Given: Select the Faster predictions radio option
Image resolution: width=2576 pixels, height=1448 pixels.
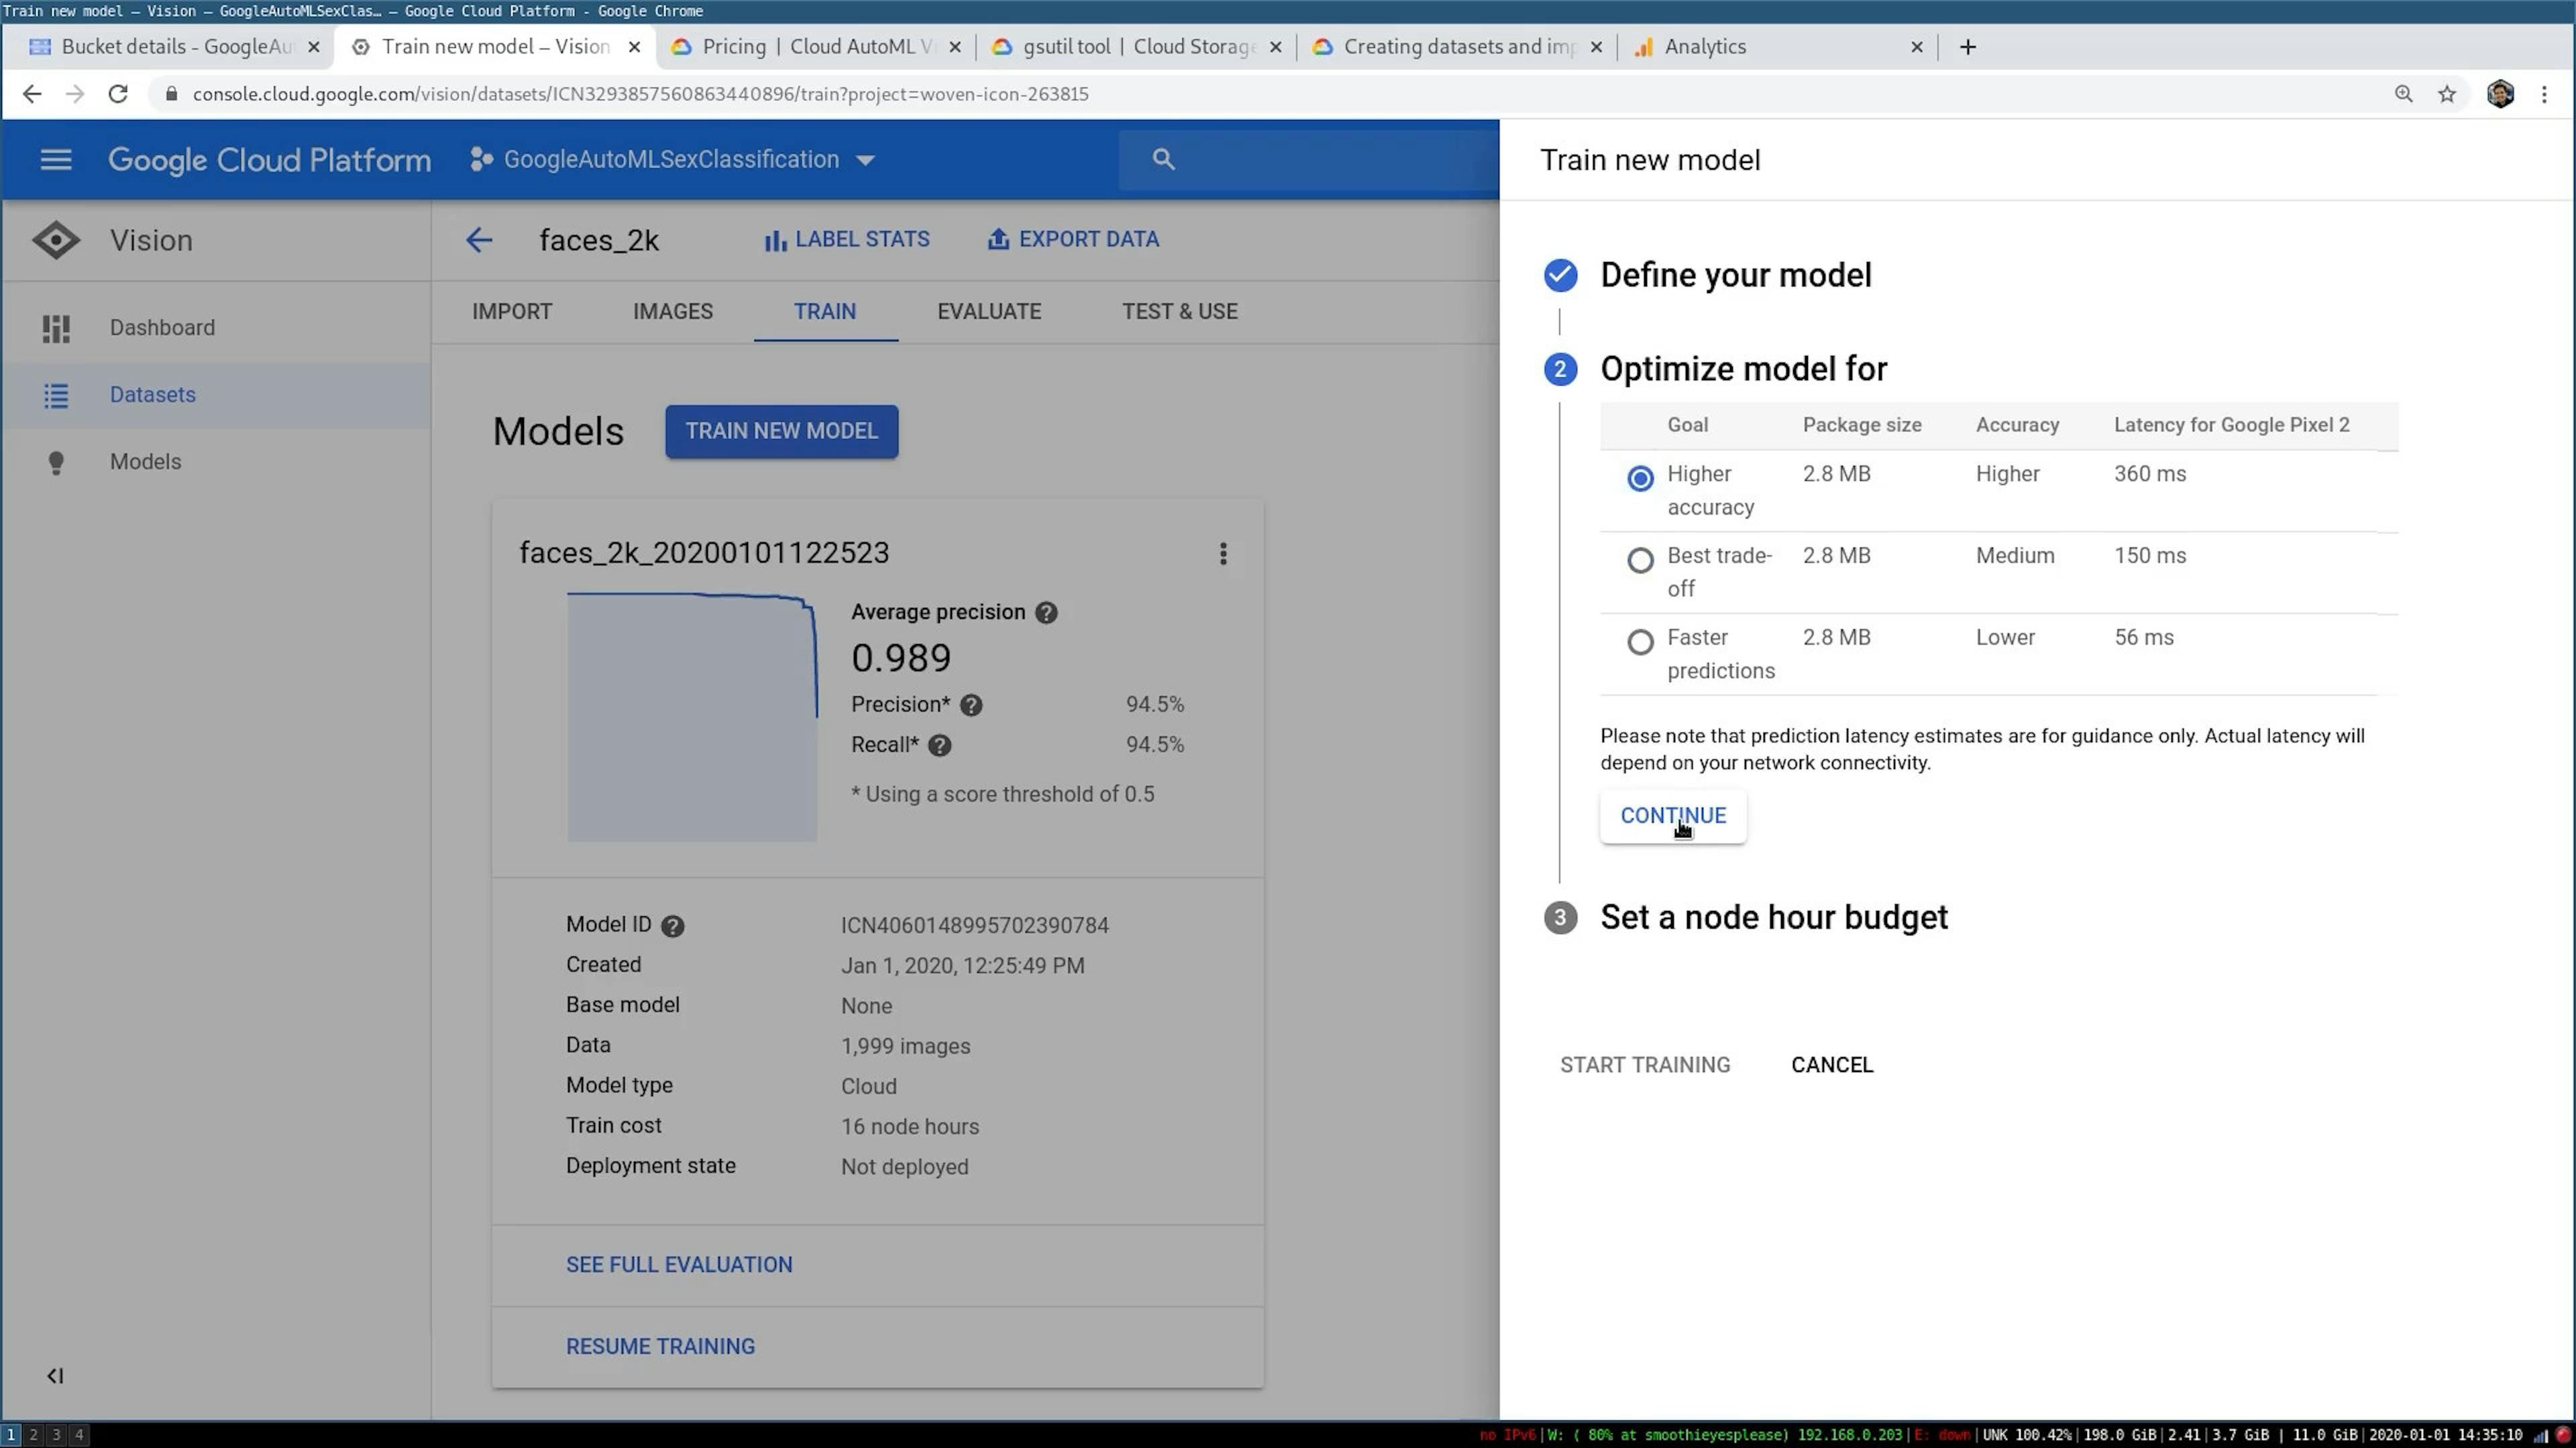Looking at the screenshot, I should [x=1640, y=642].
